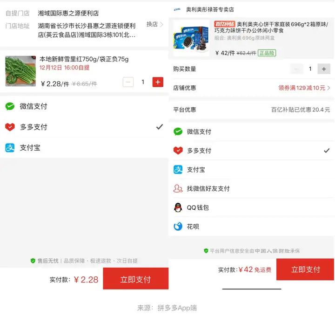335x317 pixels.
Task: Decrease Oreo purchase quantity with minus button
Action: point(296,69)
